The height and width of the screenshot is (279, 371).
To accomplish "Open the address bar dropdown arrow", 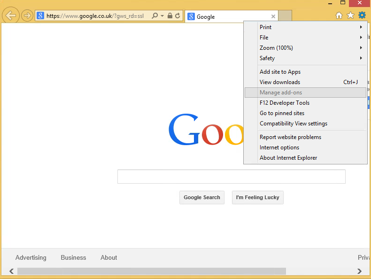I will [162, 16].
